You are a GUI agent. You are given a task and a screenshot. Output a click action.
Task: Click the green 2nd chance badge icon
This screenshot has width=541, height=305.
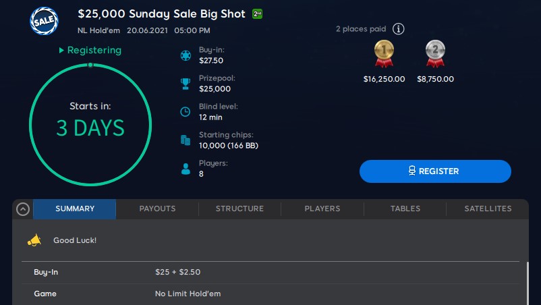point(257,13)
